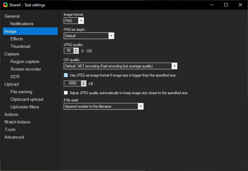Viewport: 248px width, 171px height.
Task: Open the If file exist dropdown
Action: [103, 106]
